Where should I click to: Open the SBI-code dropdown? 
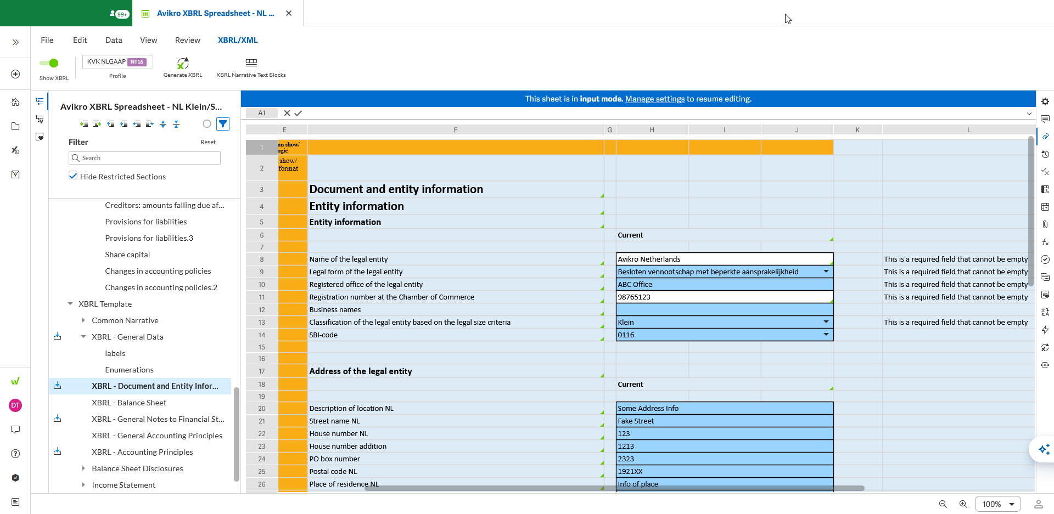pos(827,335)
